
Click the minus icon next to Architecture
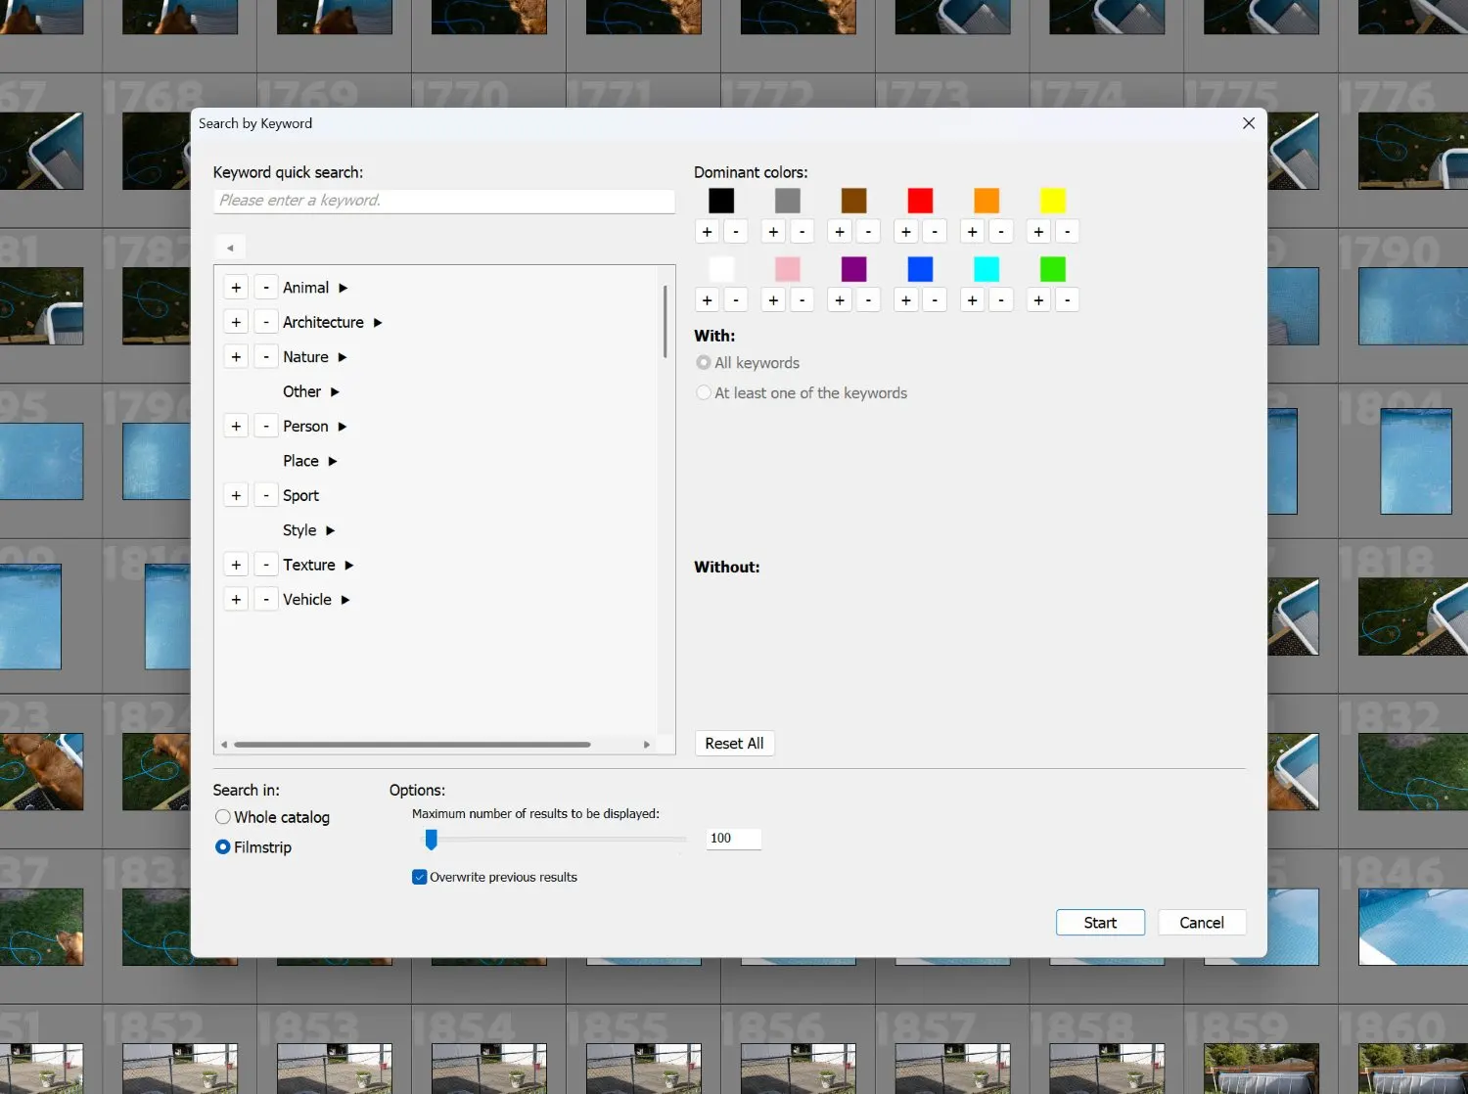(265, 321)
